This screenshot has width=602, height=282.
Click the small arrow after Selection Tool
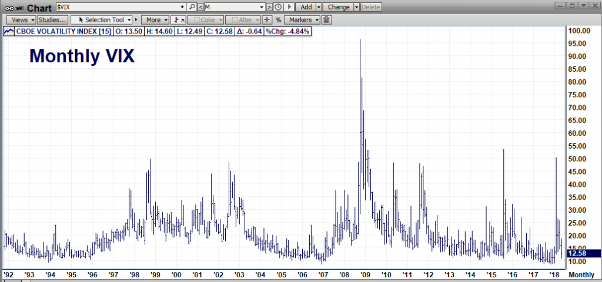click(136, 19)
